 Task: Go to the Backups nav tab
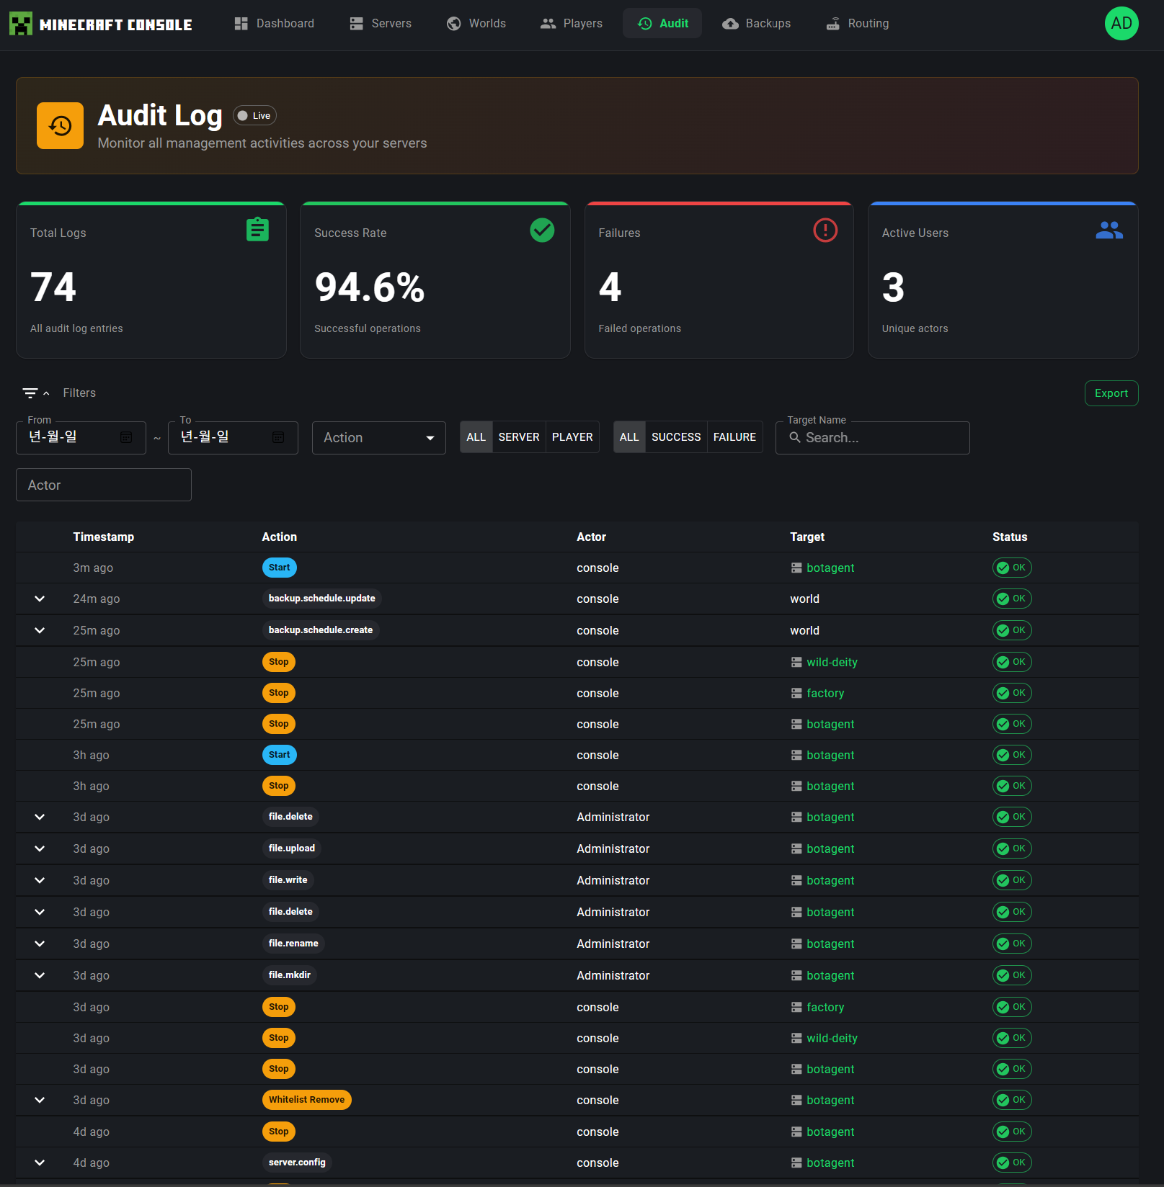click(x=757, y=24)
